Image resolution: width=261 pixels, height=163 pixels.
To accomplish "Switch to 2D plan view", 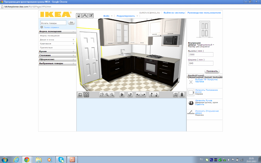I will 80,95.
